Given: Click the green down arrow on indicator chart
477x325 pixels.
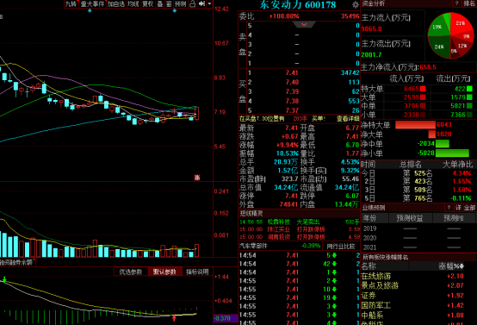Looking at the screenshot, I should pos(4,279).
